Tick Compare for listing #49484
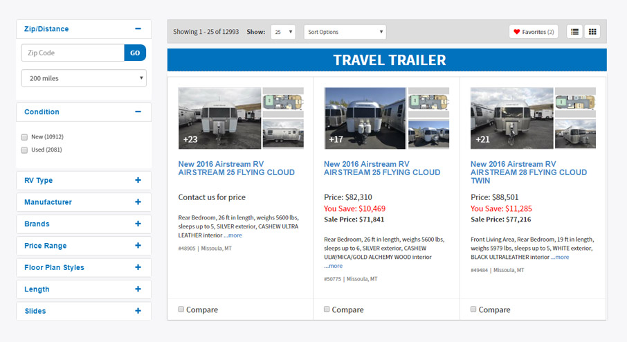This screenshot has width=627, height=342. tap(473, 309)
